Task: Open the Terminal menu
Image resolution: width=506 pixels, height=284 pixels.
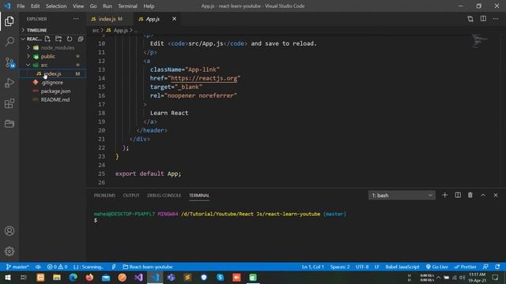Action: [x=127, y=6]
